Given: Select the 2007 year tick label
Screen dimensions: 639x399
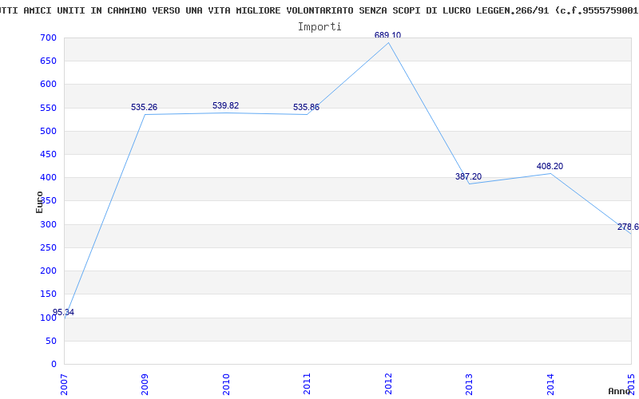Looking at the screenshot, I should [64, 385].
